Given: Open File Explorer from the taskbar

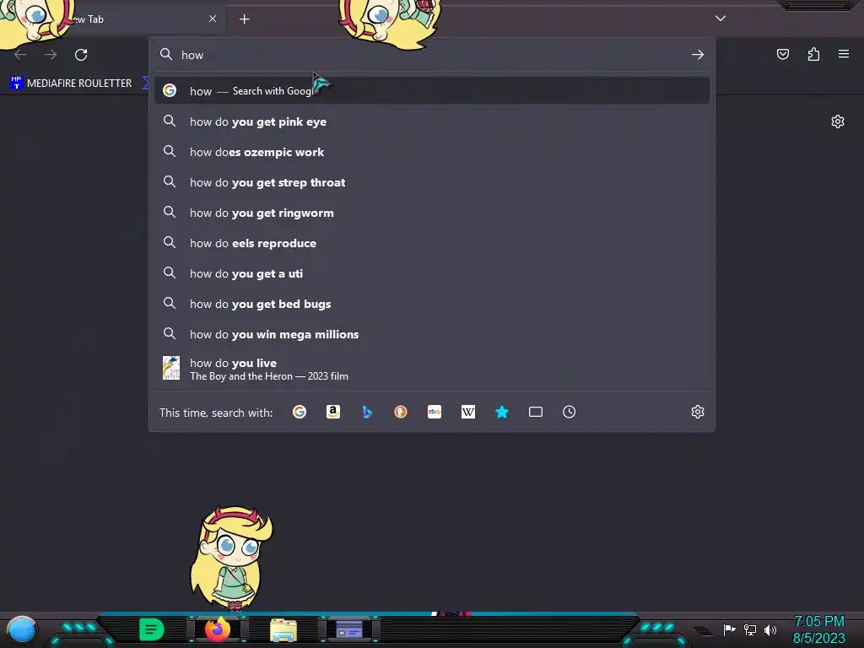Looking at the screenshot, I should point(283,629).
